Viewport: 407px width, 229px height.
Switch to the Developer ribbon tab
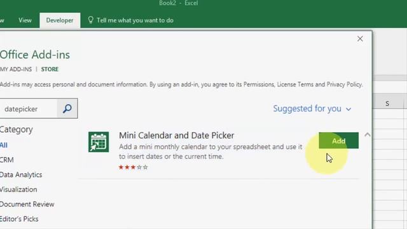[60, 20]
